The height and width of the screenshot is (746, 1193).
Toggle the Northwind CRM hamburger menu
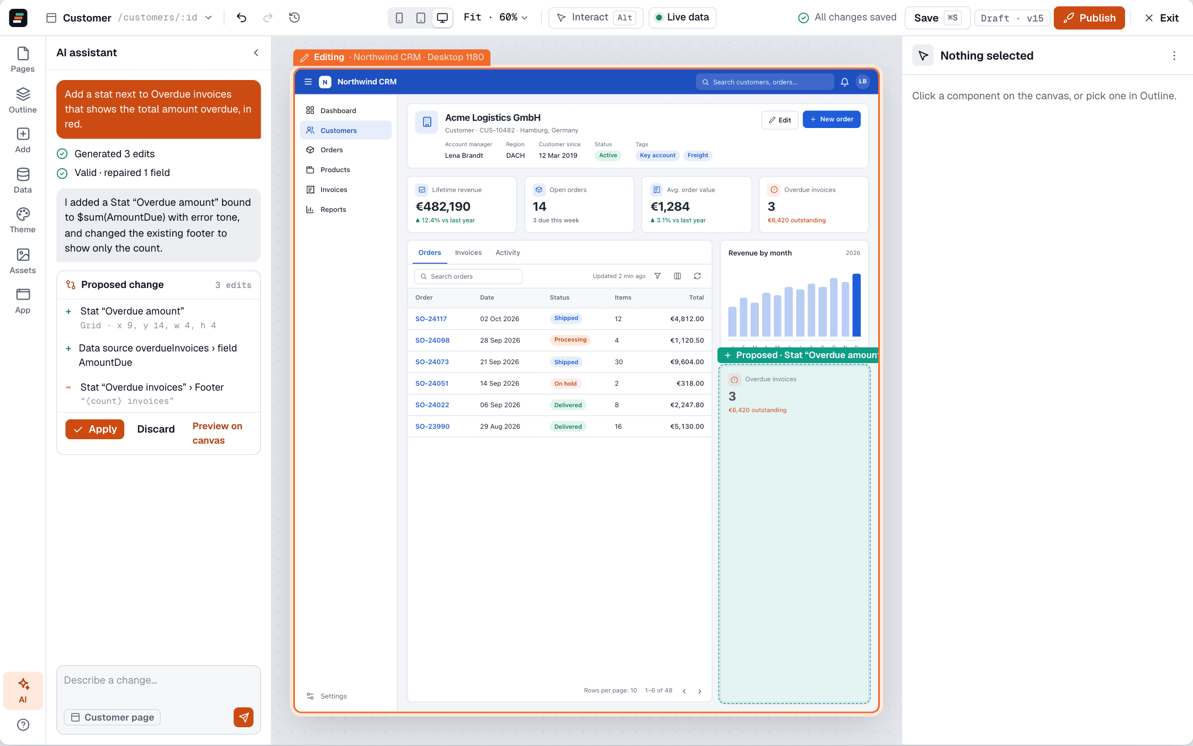pyautogui.click(x=308, y=82)
